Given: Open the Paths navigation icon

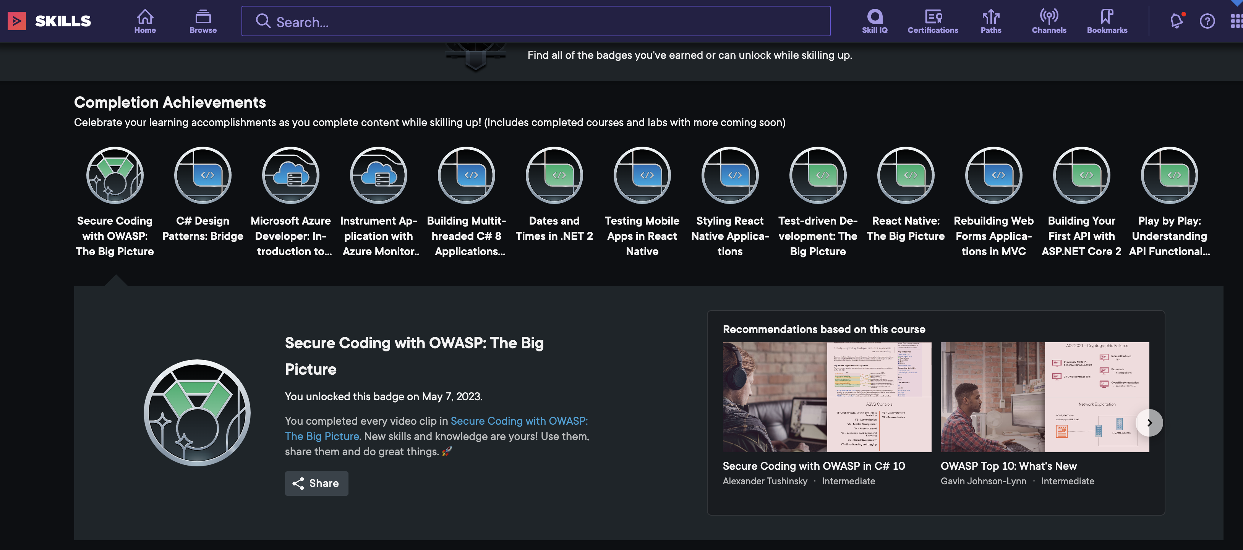Looking at the screenshot, I should (991, 21).
